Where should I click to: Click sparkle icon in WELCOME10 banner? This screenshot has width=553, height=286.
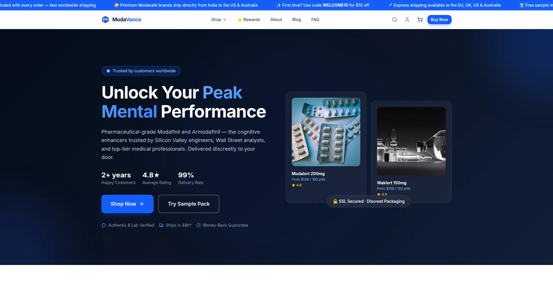tap(279, 5)
